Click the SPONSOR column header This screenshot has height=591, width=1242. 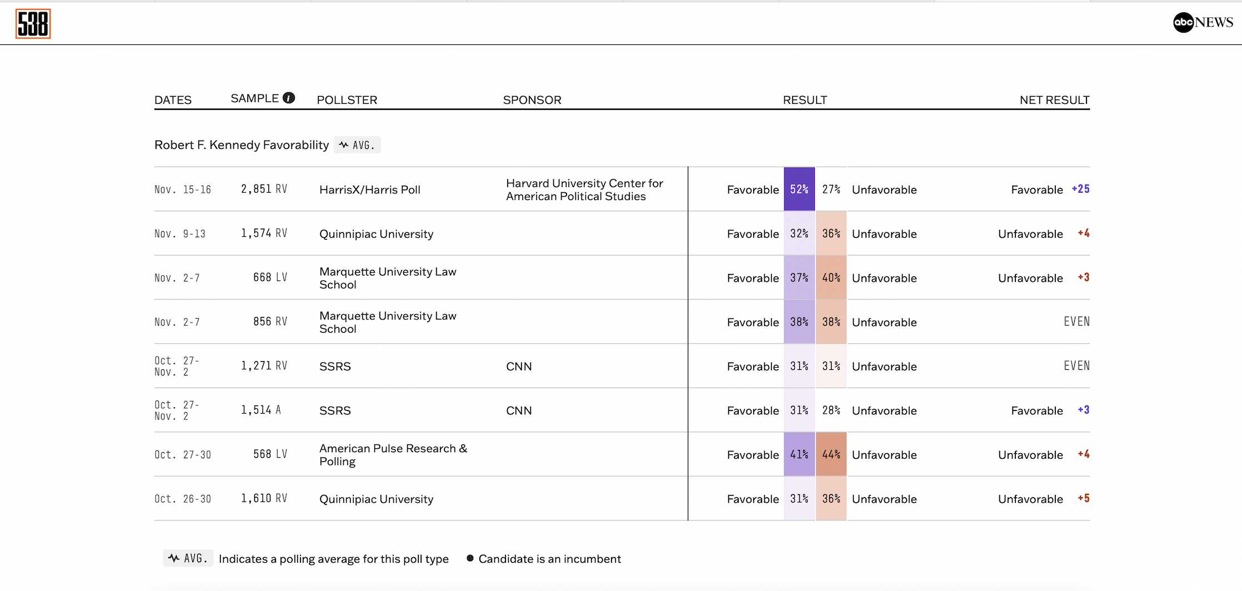pos(532,100)
